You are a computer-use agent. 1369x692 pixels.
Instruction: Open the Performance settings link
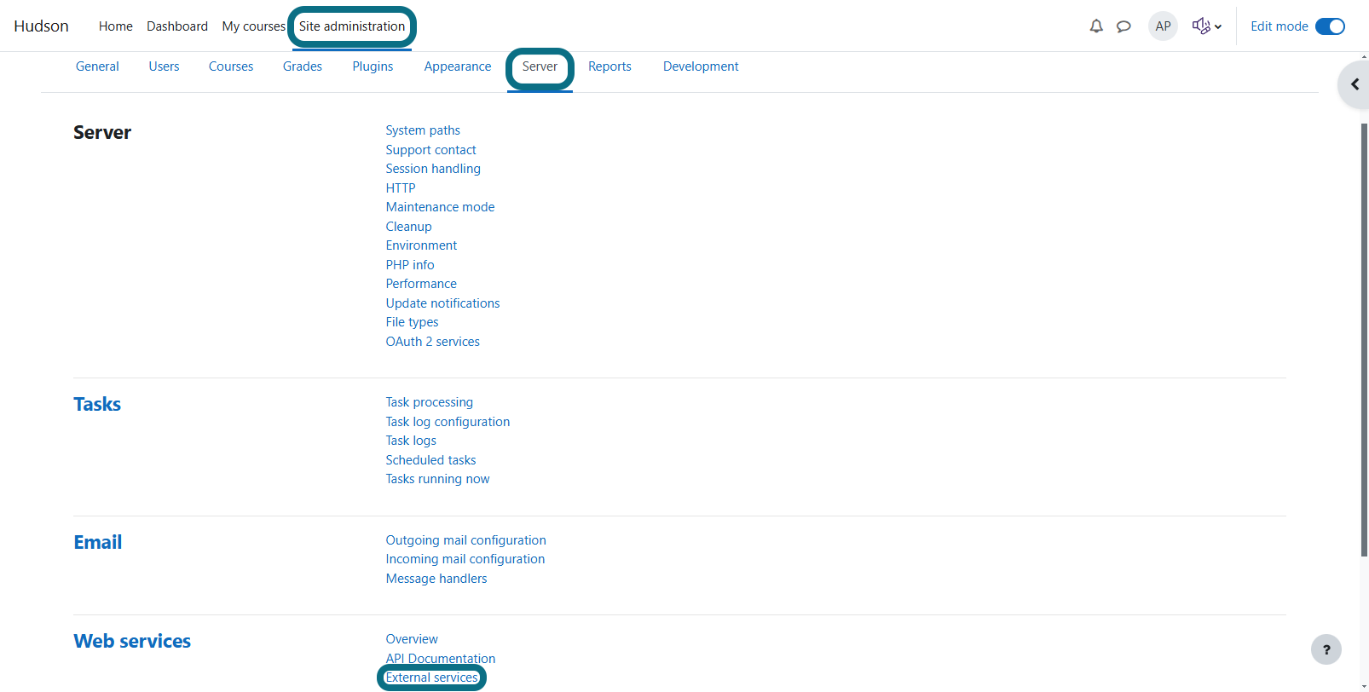click(x=421, y=284)
